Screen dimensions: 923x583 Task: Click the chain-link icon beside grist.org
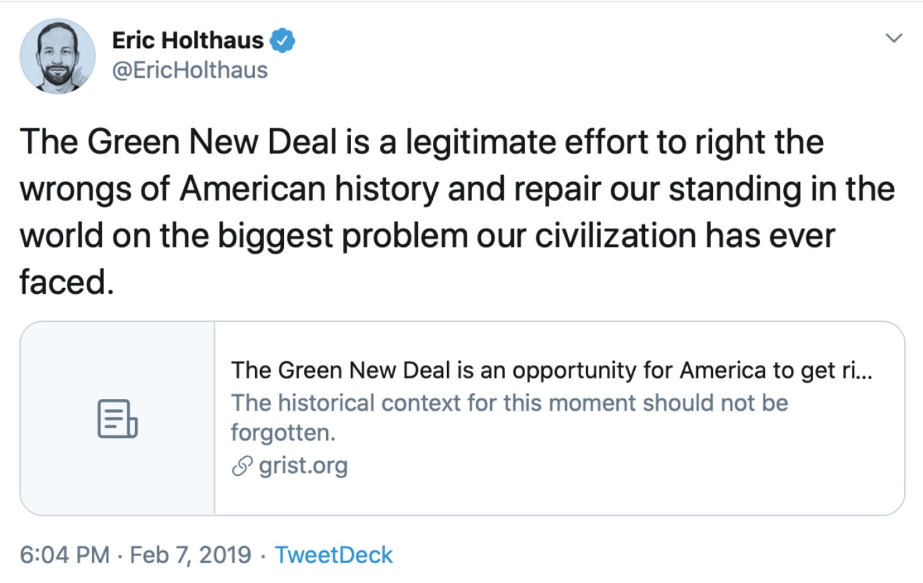pos(242,465)
